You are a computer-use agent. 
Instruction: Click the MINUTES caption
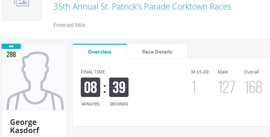coord(90,104)
